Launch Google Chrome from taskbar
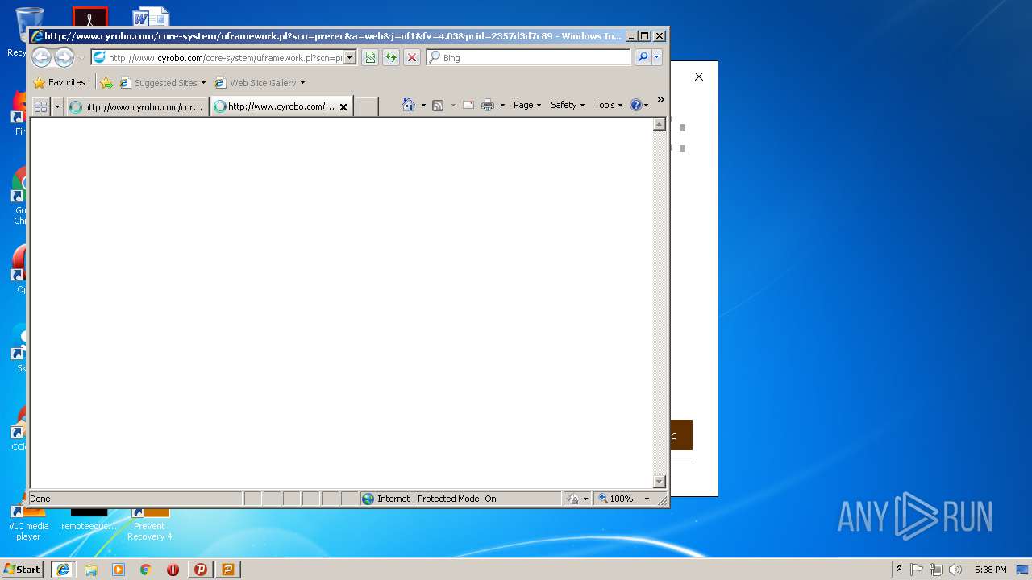1032x580 pixels. pos(146,570)
